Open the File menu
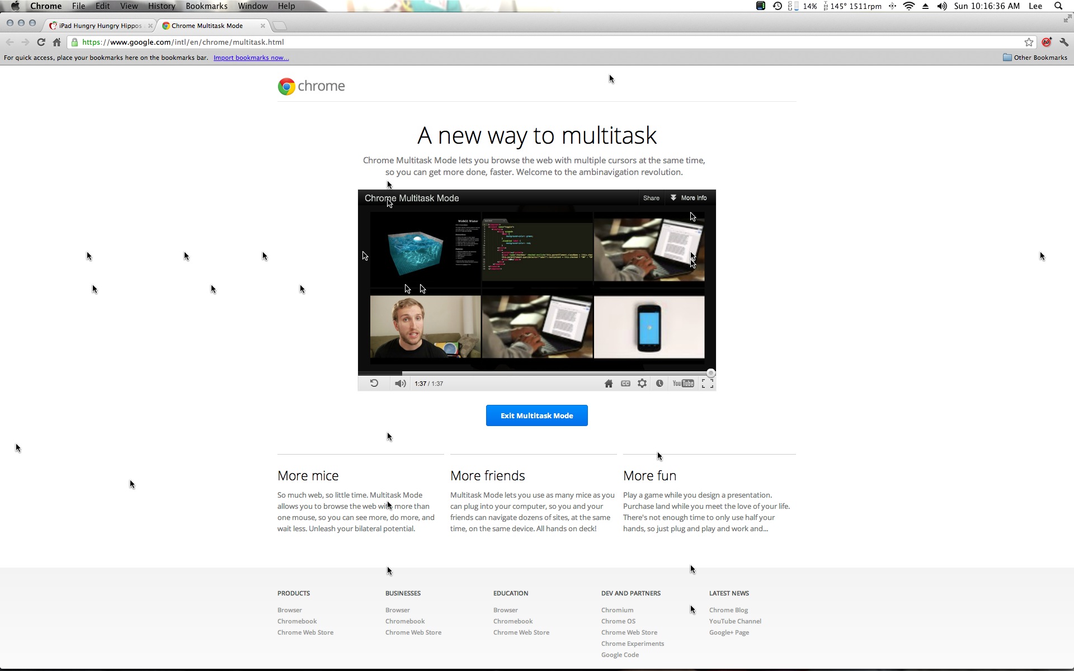The width and height of the screenshot is (1074, 671). (78, 6)
